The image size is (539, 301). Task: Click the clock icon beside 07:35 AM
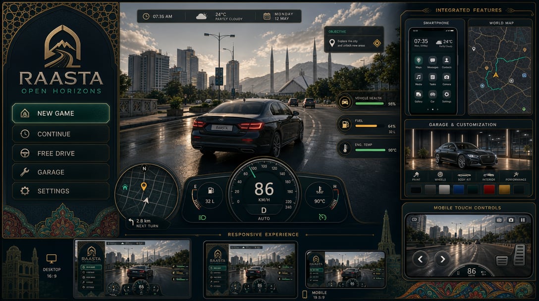[146, 16]
